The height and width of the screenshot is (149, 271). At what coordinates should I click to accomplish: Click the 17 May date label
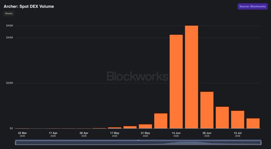(115, 134)
